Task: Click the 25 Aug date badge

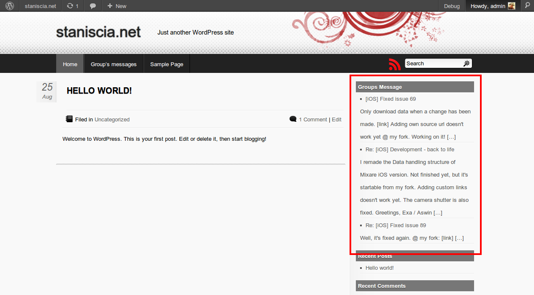Action: 47,91
